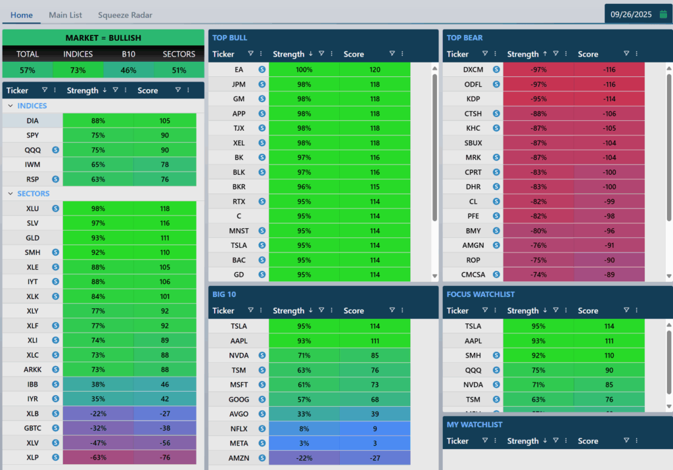Open Strength column filter in Big 10 panel
673x470 pixels.
tap(321, 310)
